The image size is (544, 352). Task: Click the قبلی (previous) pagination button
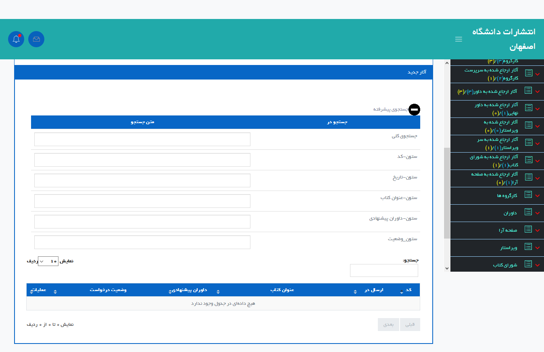click(410, 325)
